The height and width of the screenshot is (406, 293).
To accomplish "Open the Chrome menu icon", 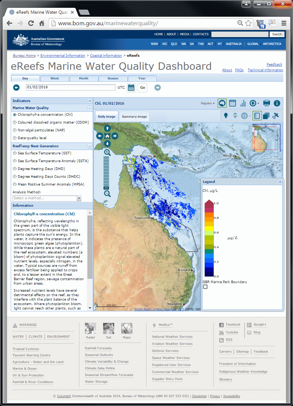I will point(284,23).
